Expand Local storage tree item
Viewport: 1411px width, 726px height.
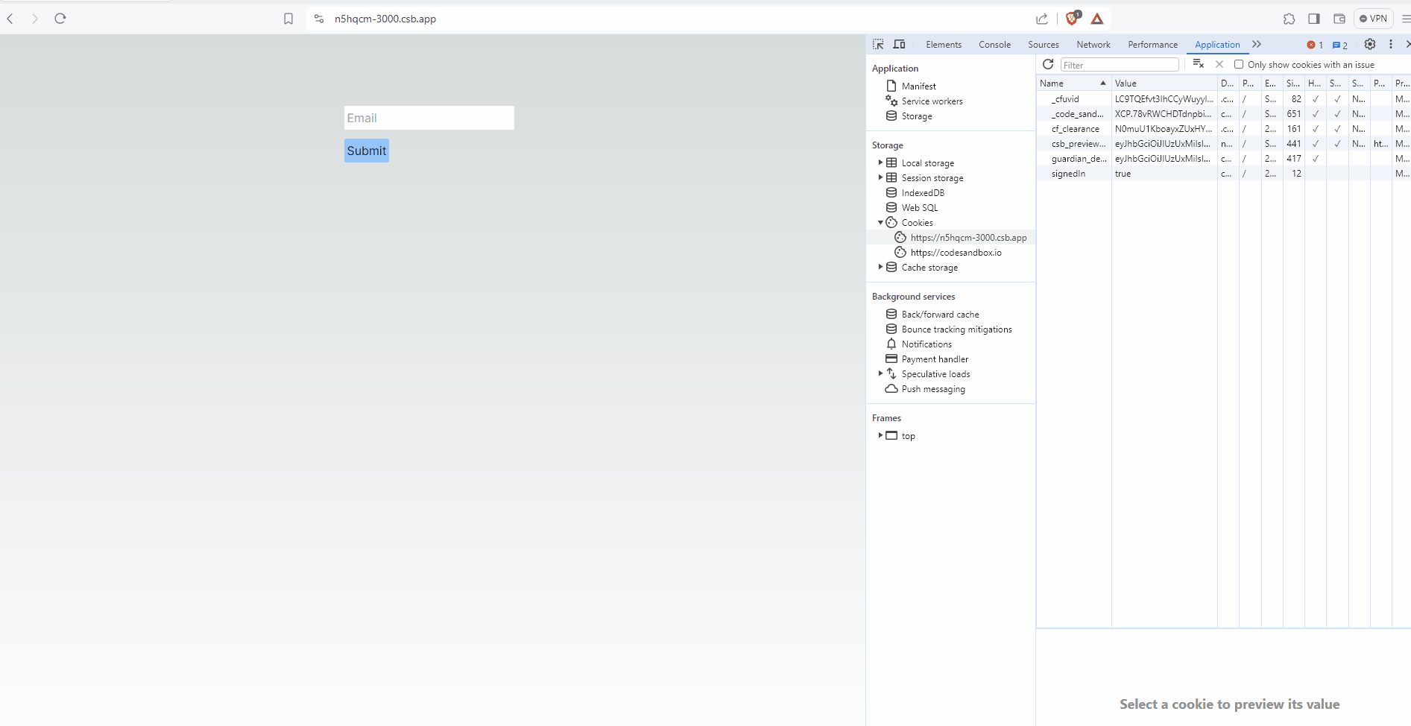pyautogui.click(x=880, y=162)
